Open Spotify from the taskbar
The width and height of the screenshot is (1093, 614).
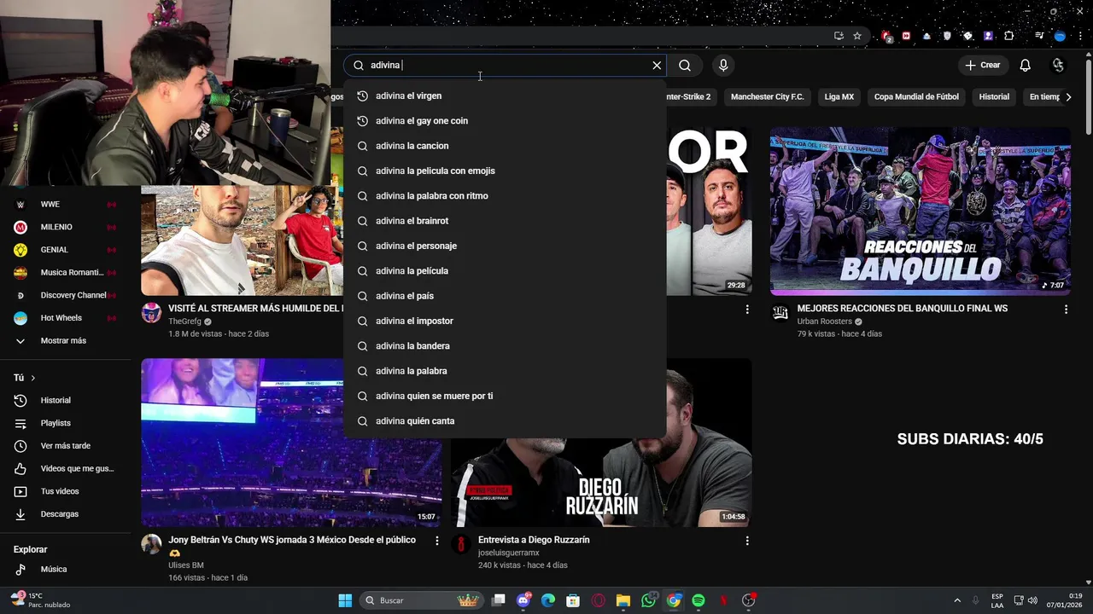point(698,601)
